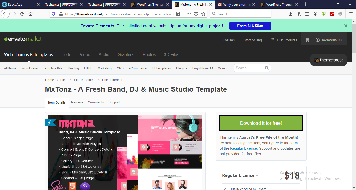
Task: Open the Comments tab
Action: (96, 102)
